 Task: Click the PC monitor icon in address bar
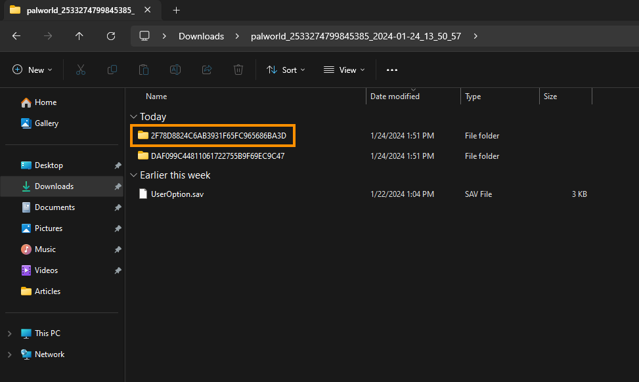[144, 36]
